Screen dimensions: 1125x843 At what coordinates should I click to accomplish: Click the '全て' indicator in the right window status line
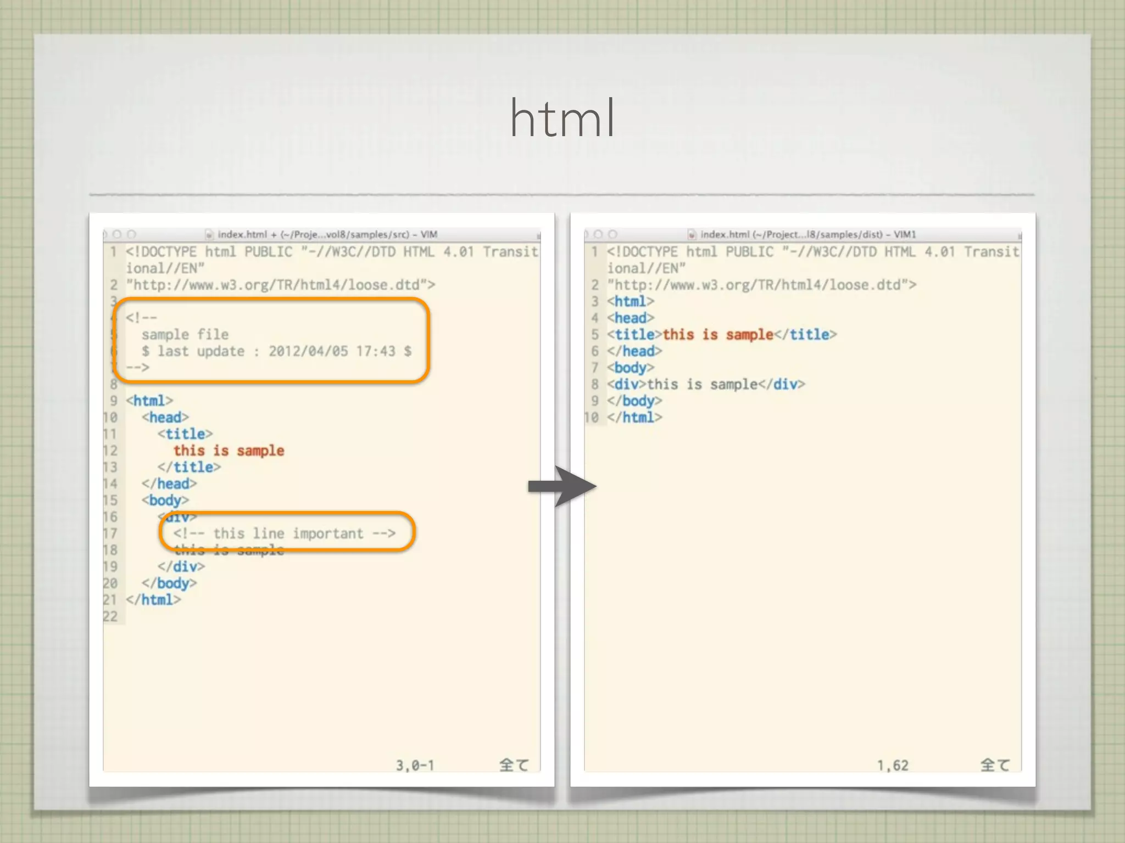click(x=995, y=765)
